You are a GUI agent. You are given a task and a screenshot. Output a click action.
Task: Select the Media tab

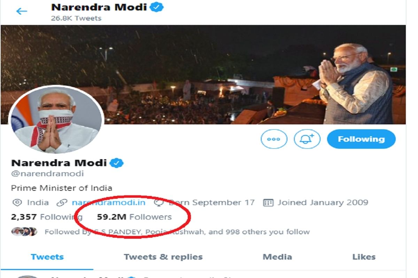277,257
